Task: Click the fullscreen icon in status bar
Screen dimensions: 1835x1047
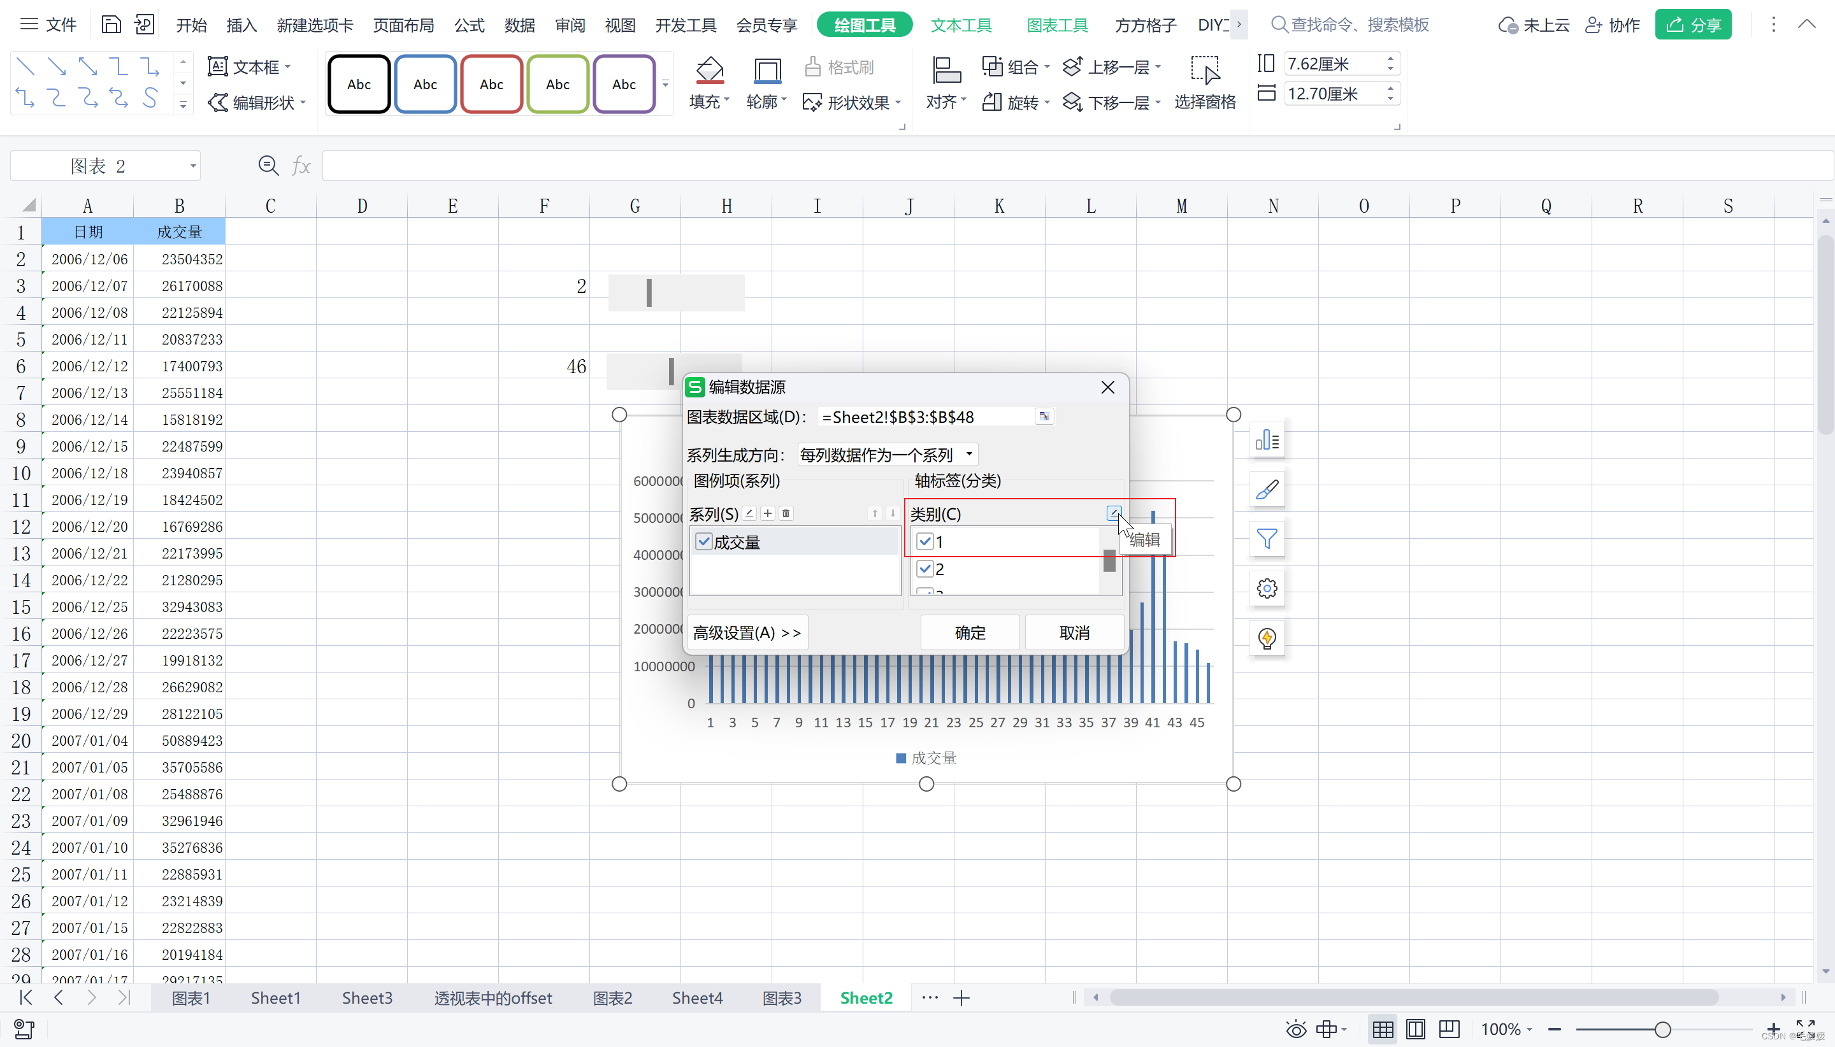Action: coord(1805,1028)
